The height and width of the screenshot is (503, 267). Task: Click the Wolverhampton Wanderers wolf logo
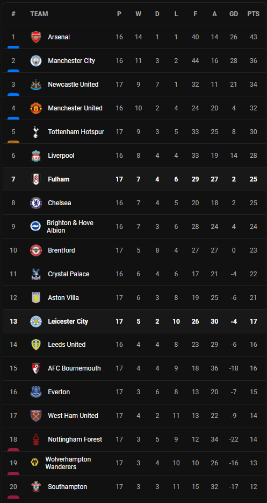coord(34,463)
